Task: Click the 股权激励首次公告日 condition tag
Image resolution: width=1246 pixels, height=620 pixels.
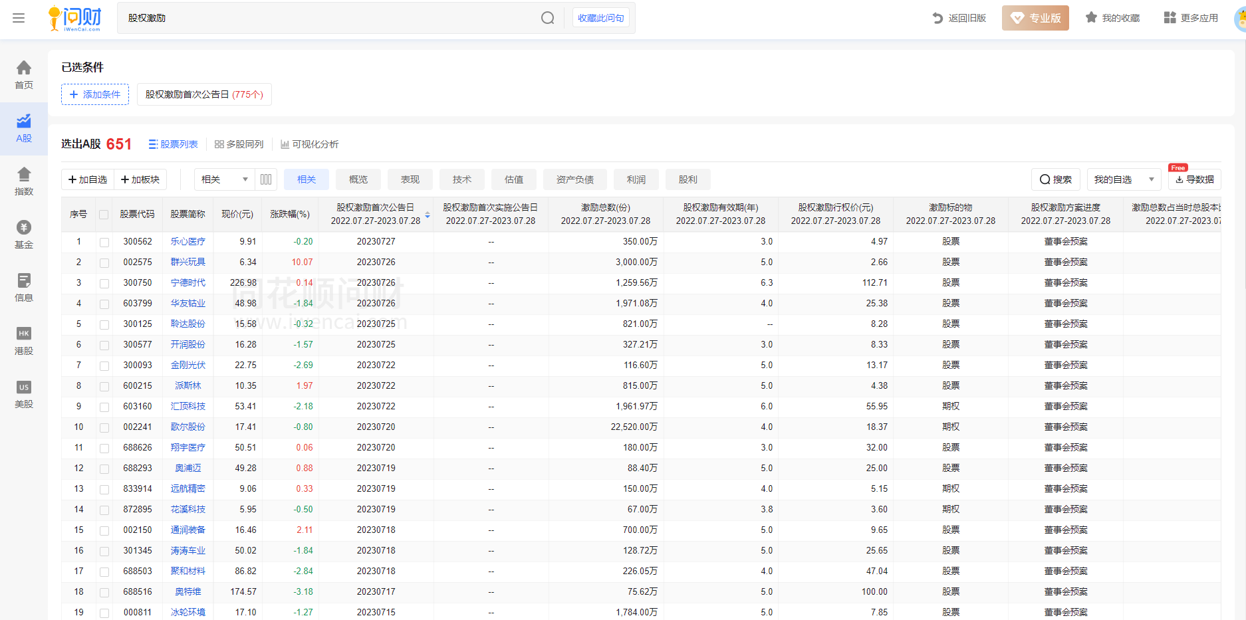Action: (x=204, y=94)
